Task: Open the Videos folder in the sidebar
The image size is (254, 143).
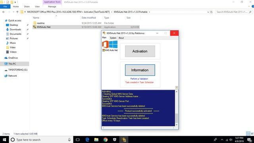Action: point(13,52)
